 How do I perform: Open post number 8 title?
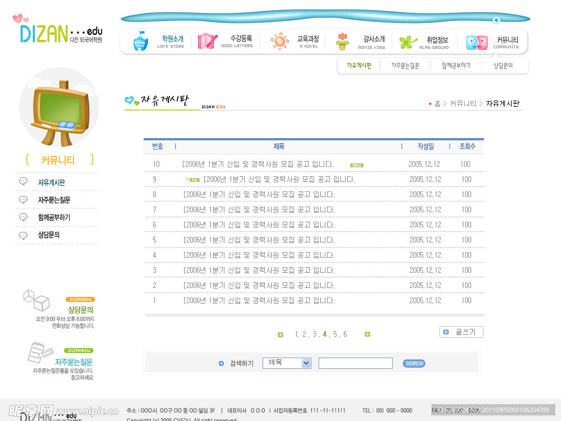(x=259, y=194)
